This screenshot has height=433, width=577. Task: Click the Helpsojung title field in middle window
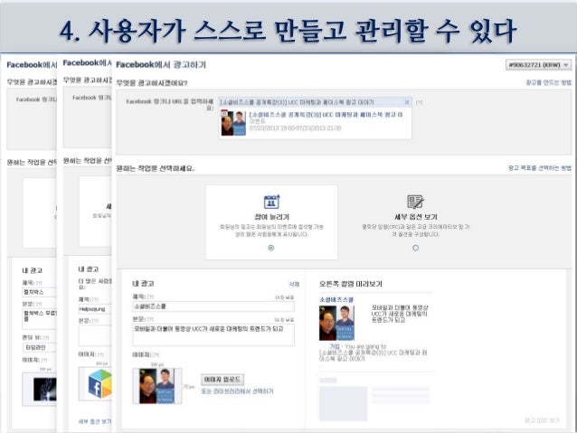95,309
